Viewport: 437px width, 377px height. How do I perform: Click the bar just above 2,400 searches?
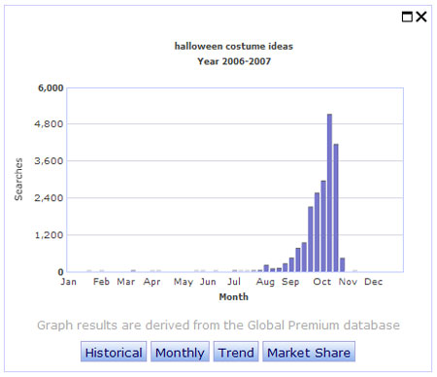tap(317, 232)
